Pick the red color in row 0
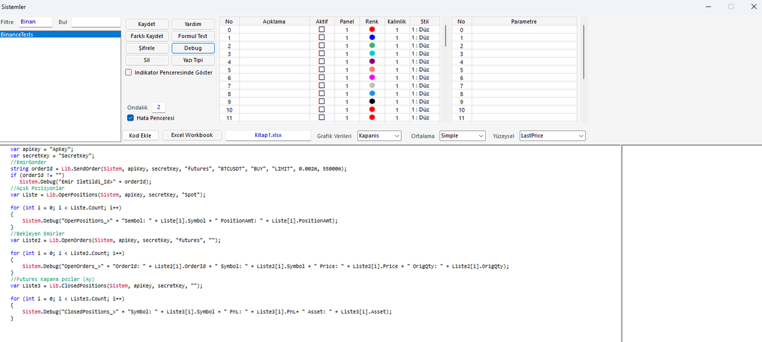The height and width of the screenshot is (342, 762). (372, 30)
